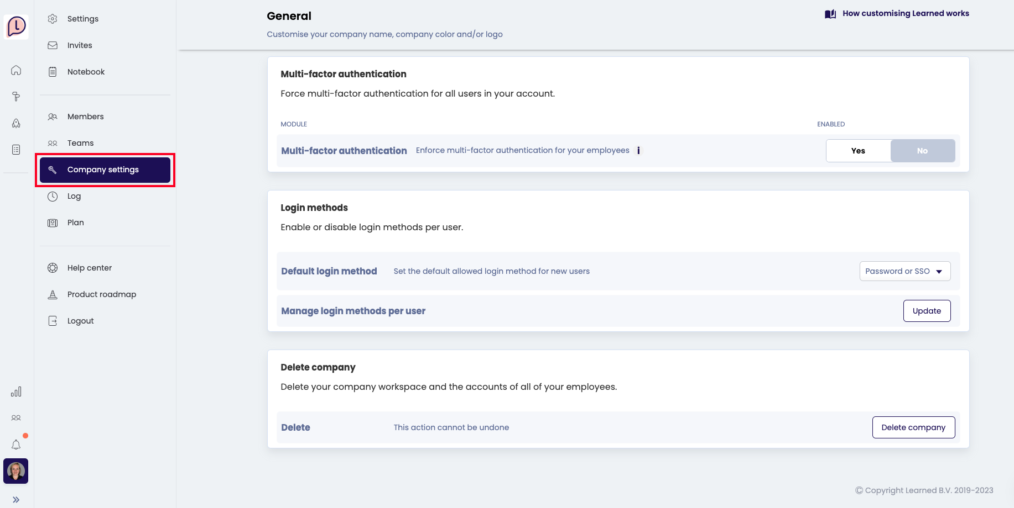Open the default login method dropdown

pyautogui.click(x=904, y=271)
